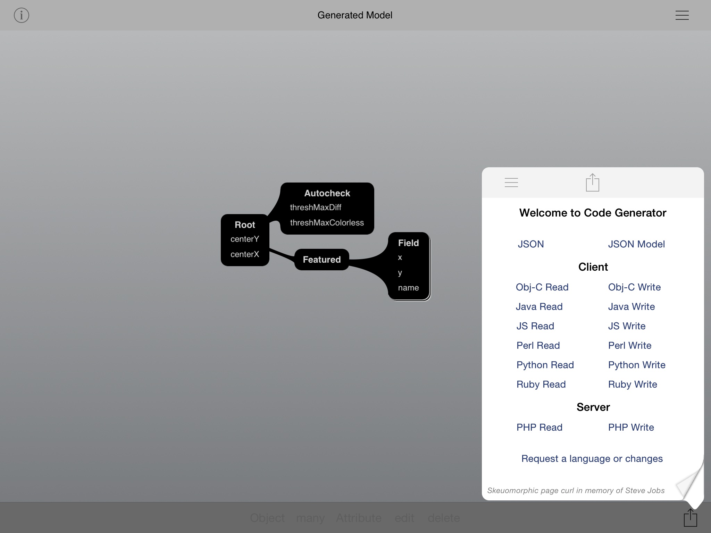Click Request a language or changes
711x533 pixels.
pyautogui.click(x=592, y=458)
